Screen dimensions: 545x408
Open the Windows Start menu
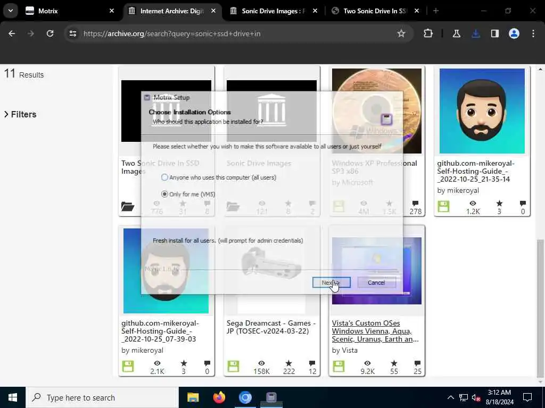pyautogui.click(x=13, y=397)
